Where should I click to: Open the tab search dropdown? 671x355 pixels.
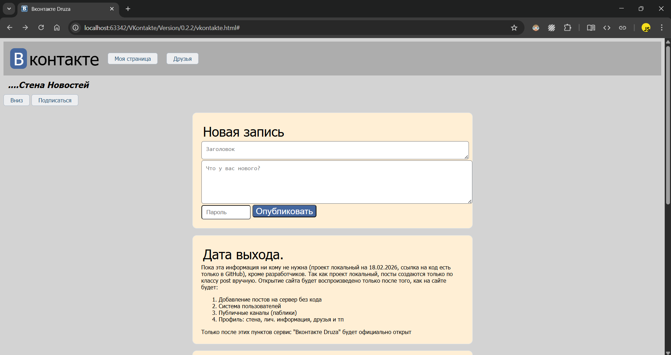pos(9,9)
